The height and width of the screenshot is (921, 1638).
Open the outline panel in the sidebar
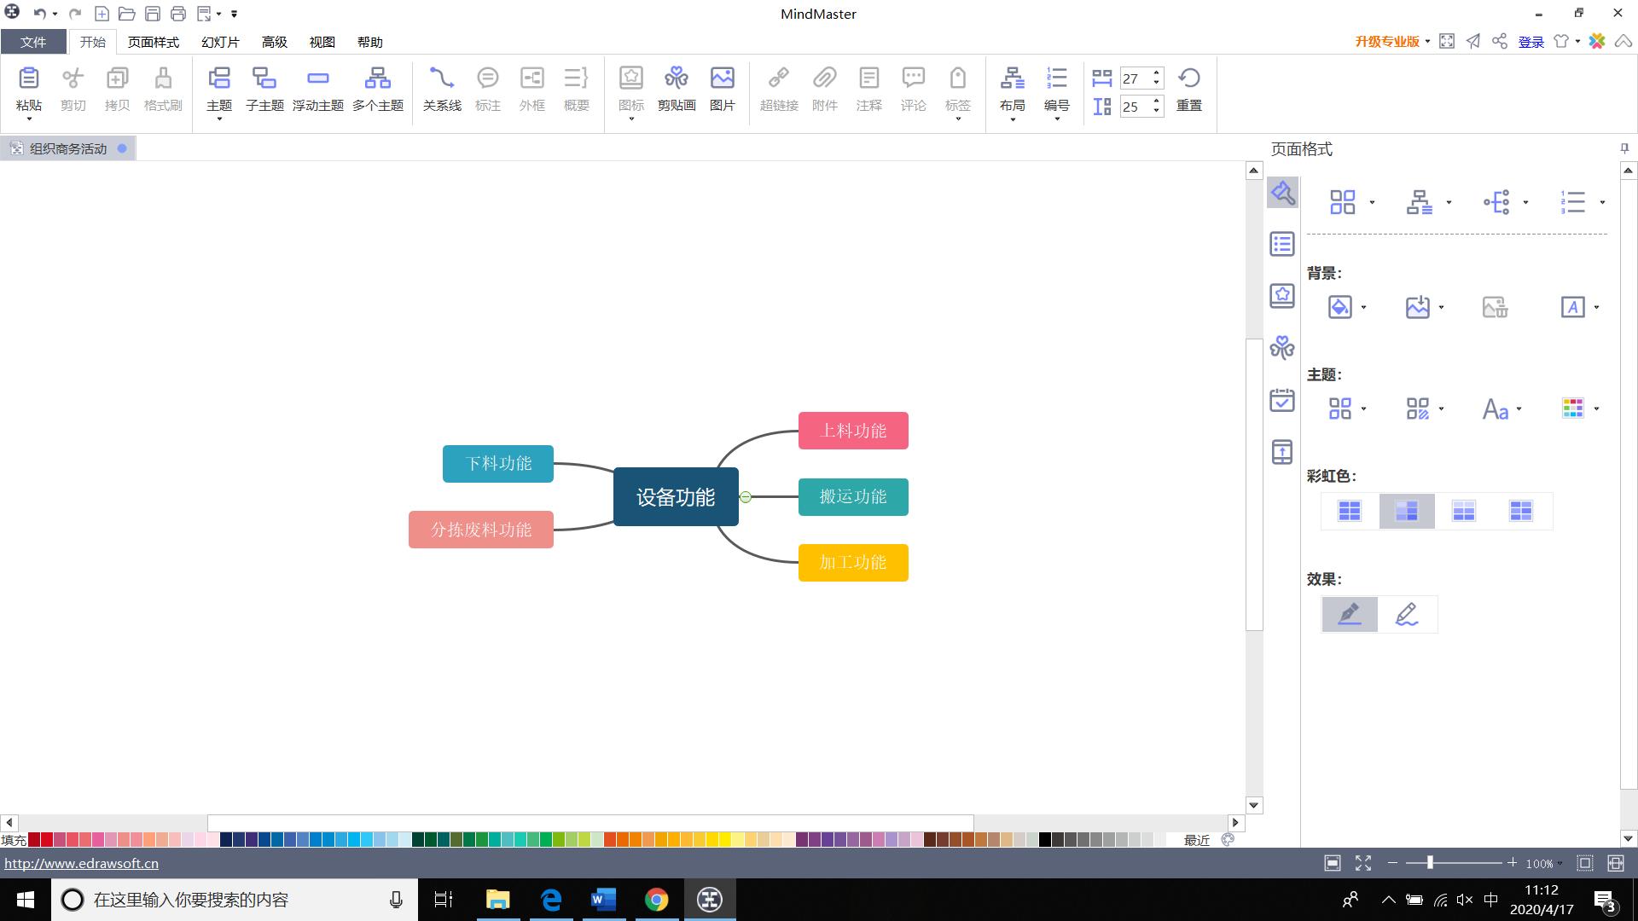(x=1281, y=245)
